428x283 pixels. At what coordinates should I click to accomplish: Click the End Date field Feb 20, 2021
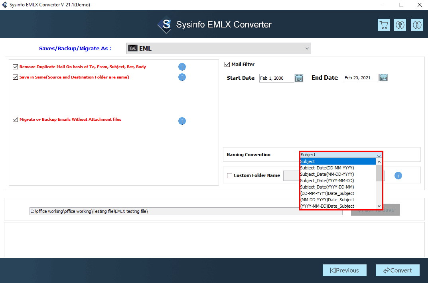[361, 78]
